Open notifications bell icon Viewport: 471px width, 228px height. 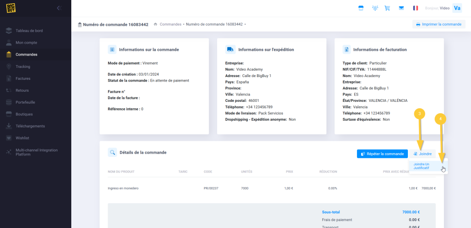tap(375, 8)
